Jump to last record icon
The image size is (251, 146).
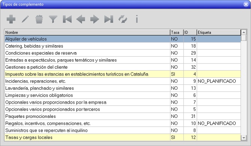click(109, 19)
